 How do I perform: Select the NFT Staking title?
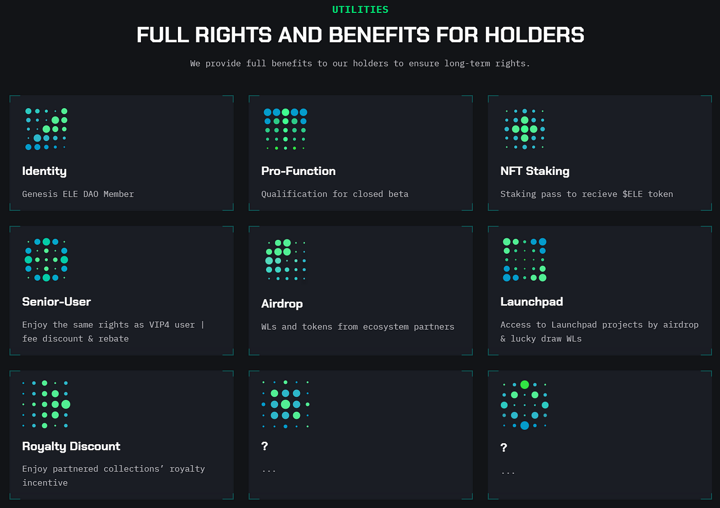pyautogui.click(x=535, y=171)
